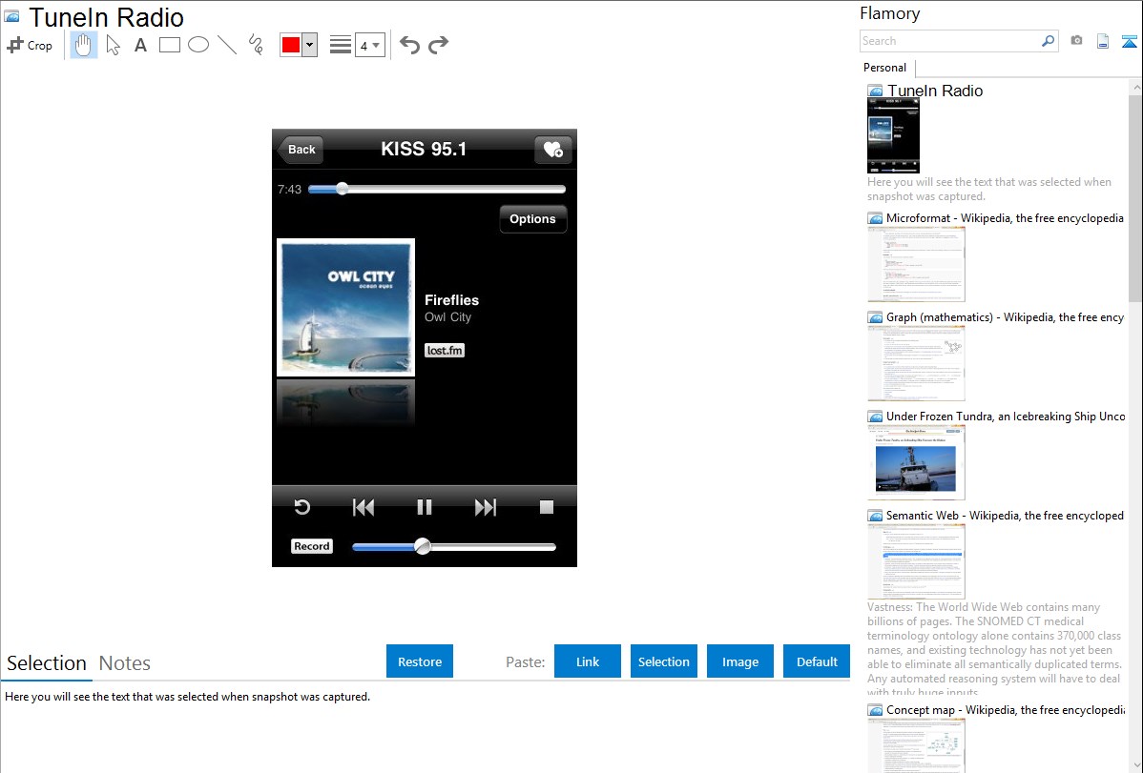This screenshot has height=773, width=1143.
Task: Open the Personal tab
Action: point(885,68)
